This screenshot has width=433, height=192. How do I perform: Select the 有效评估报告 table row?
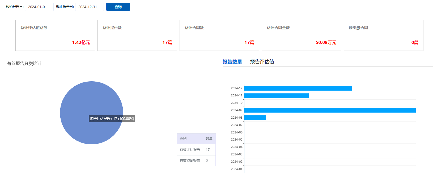[x=196, y=150]
